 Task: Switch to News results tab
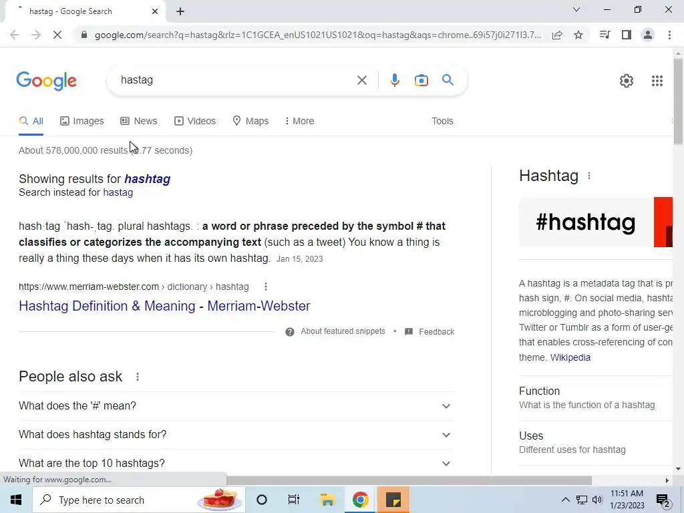(139, 121)
